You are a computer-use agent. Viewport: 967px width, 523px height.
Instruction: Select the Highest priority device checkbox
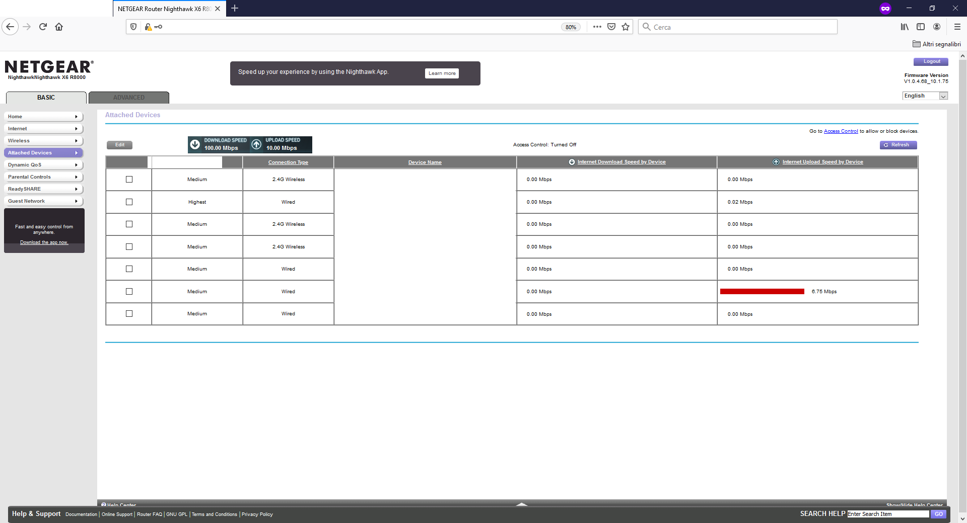[129, 202]
